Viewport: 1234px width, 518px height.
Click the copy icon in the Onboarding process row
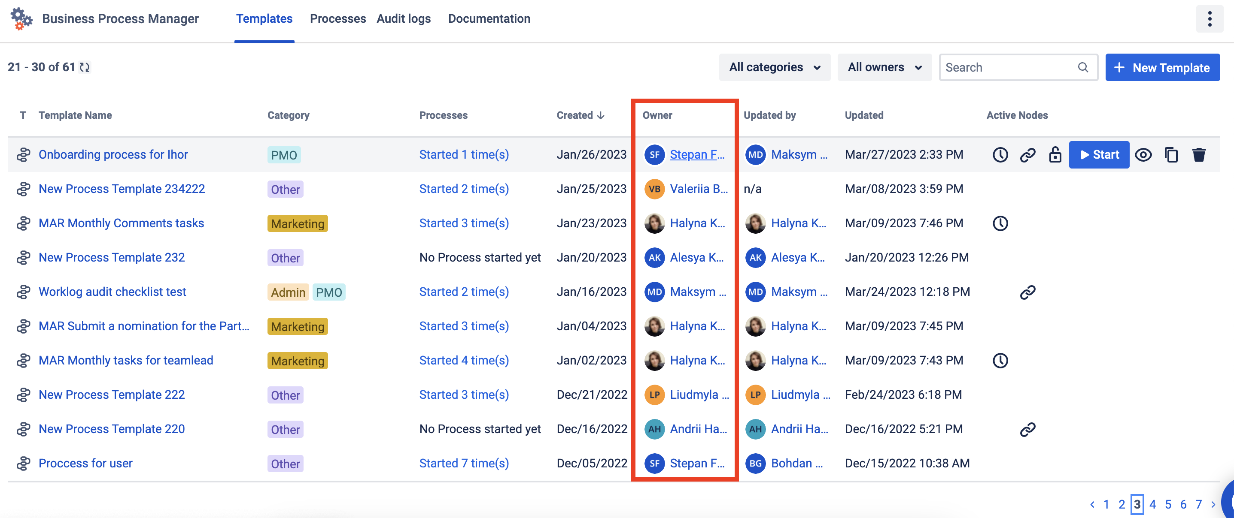1171,154
